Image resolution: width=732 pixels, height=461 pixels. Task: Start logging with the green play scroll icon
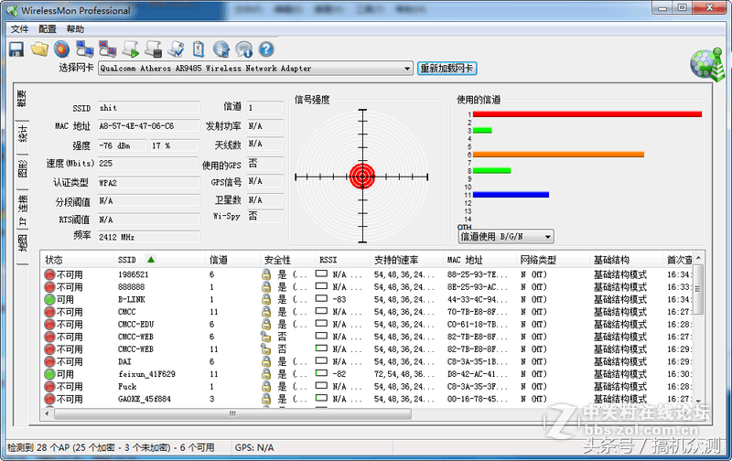click(130, 49)
